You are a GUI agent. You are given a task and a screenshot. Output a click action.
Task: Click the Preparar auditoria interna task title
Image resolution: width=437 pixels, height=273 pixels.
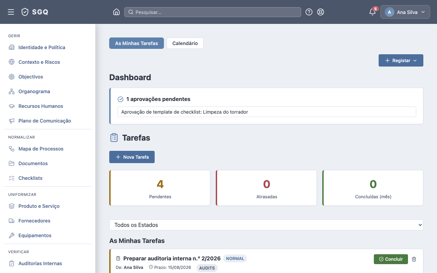(172, 258)
